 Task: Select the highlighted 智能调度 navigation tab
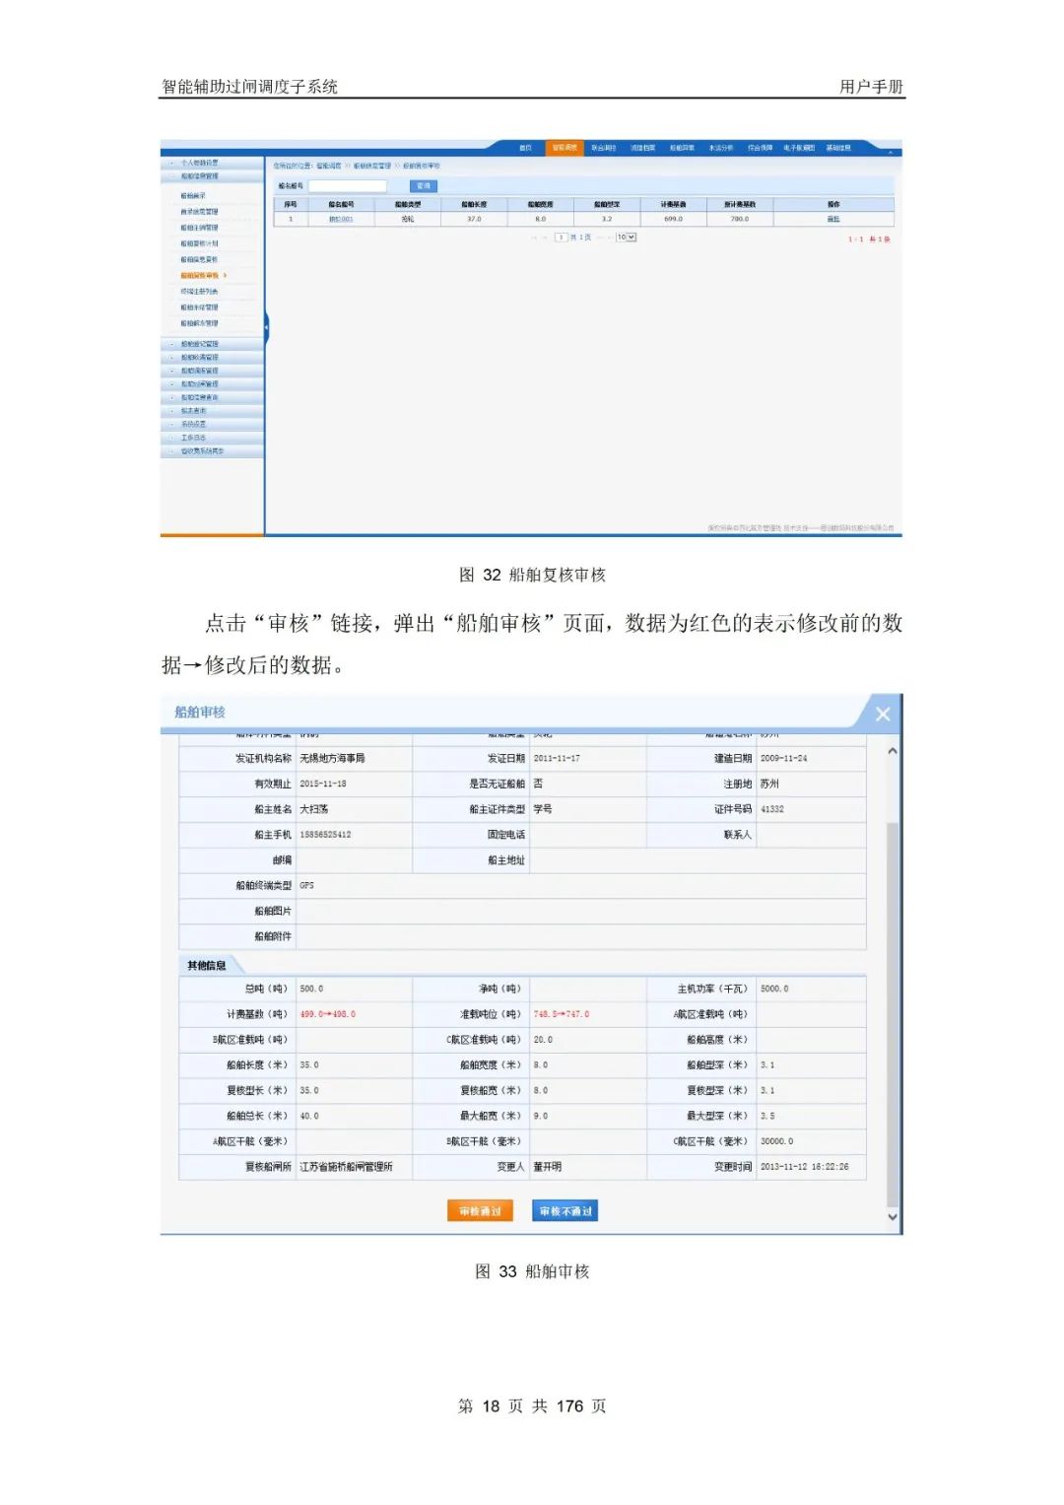point(565,148)
